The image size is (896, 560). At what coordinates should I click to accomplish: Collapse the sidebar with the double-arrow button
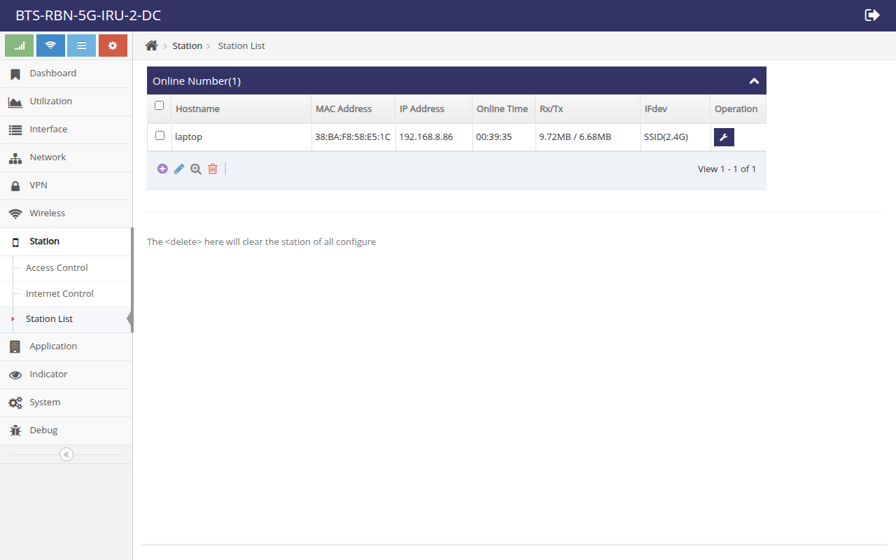coord(66,454)
